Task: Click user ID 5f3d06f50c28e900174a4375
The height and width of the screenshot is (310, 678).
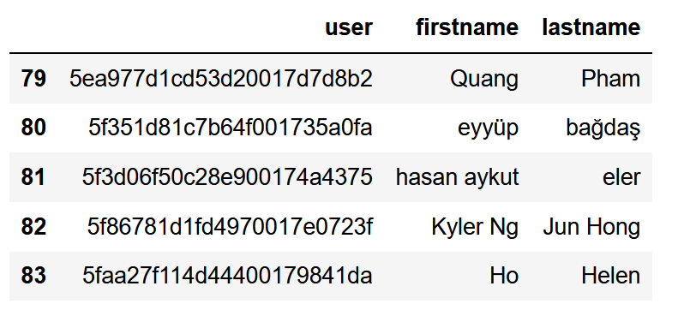Action: (227, 177)
